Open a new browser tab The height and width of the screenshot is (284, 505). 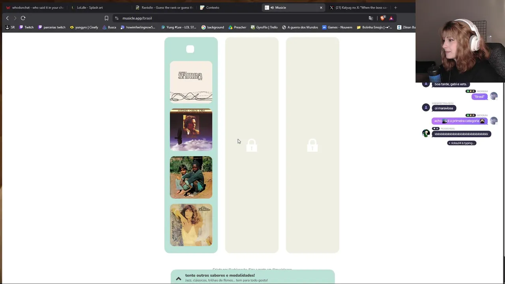coord(395,7)
